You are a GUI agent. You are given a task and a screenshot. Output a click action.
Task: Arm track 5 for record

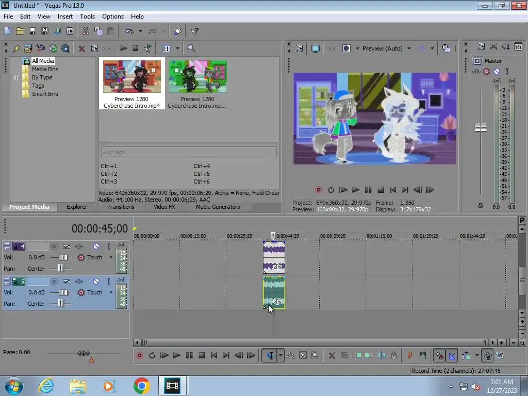pyautogui.click(x=54, y=282)
